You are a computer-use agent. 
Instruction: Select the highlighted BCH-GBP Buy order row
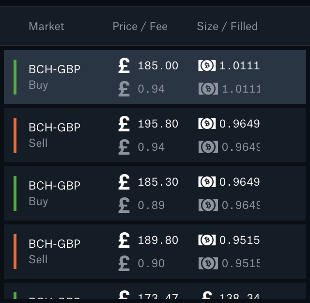(x=155, y=77)
